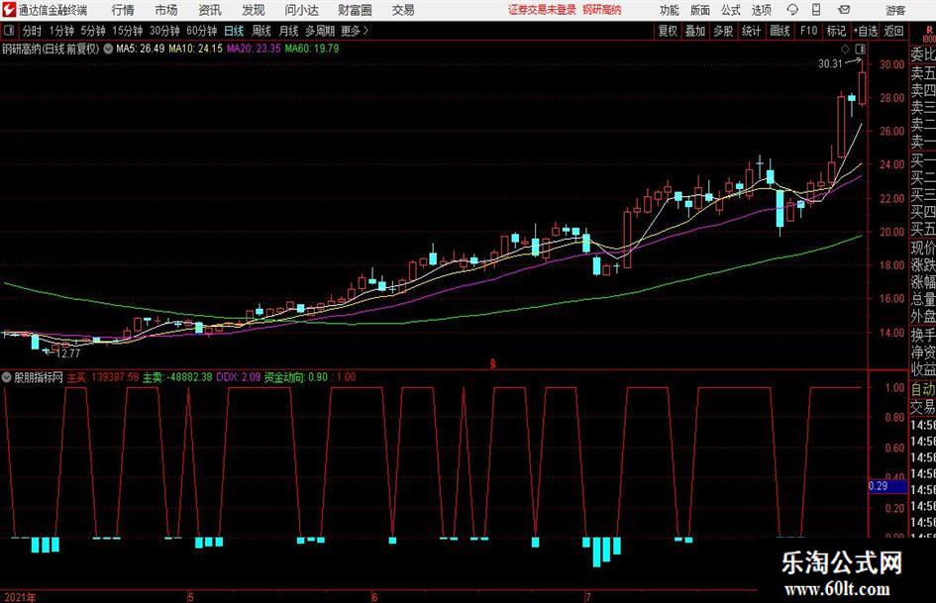The width and height of the screenshot is (936, 603).
Task: Open the 交易 menu
Action: coord(403,10)
